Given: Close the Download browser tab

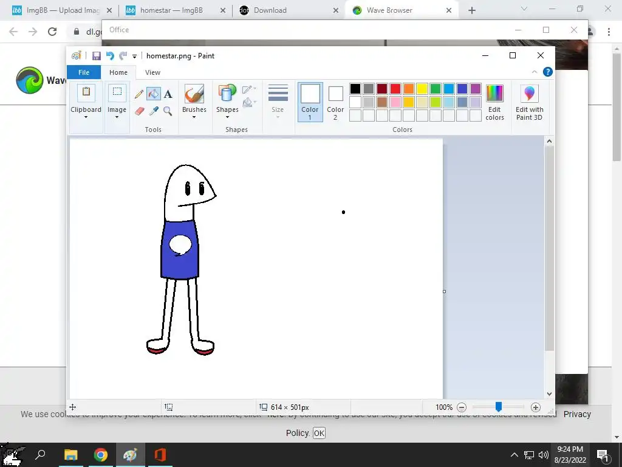Looking at the screenshot, I should (x=335, y=10).
